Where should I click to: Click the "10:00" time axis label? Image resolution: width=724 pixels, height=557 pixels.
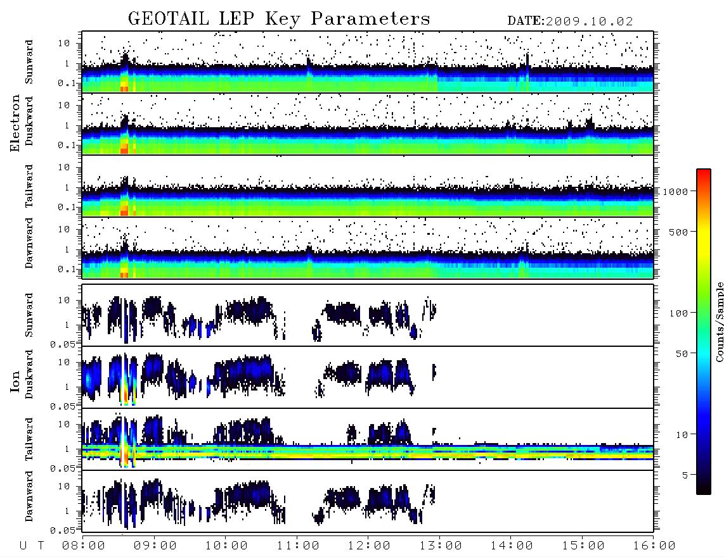coord(226,546)
